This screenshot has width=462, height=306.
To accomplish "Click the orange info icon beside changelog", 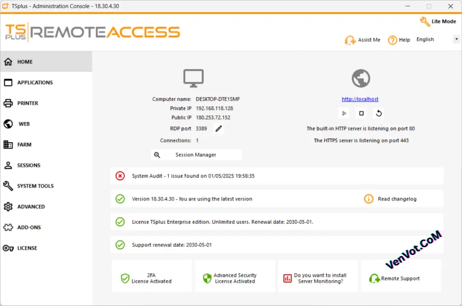I will [369, 199].
